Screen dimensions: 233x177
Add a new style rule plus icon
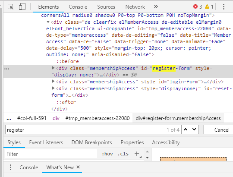pyautogui.click(x=137, y=154)
